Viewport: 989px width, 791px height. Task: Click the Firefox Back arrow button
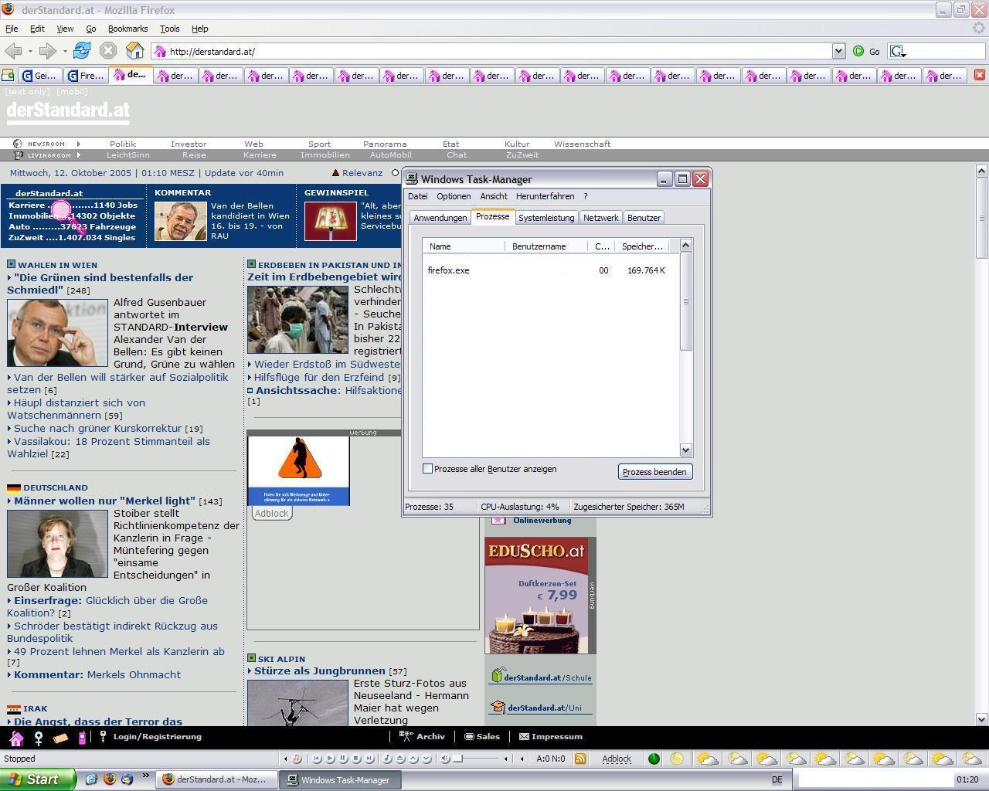[x=13, y=51]
